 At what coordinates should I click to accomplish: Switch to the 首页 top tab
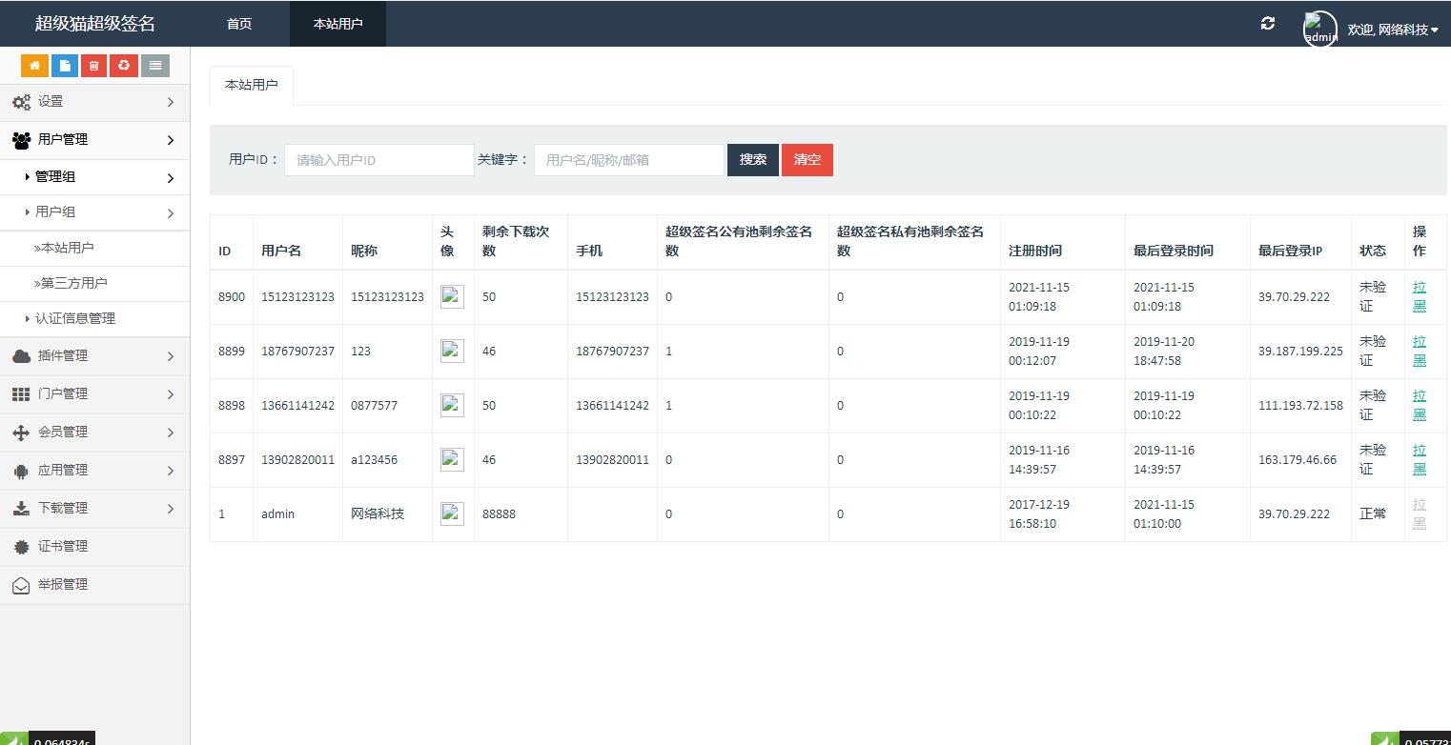[x=239, y=24]
